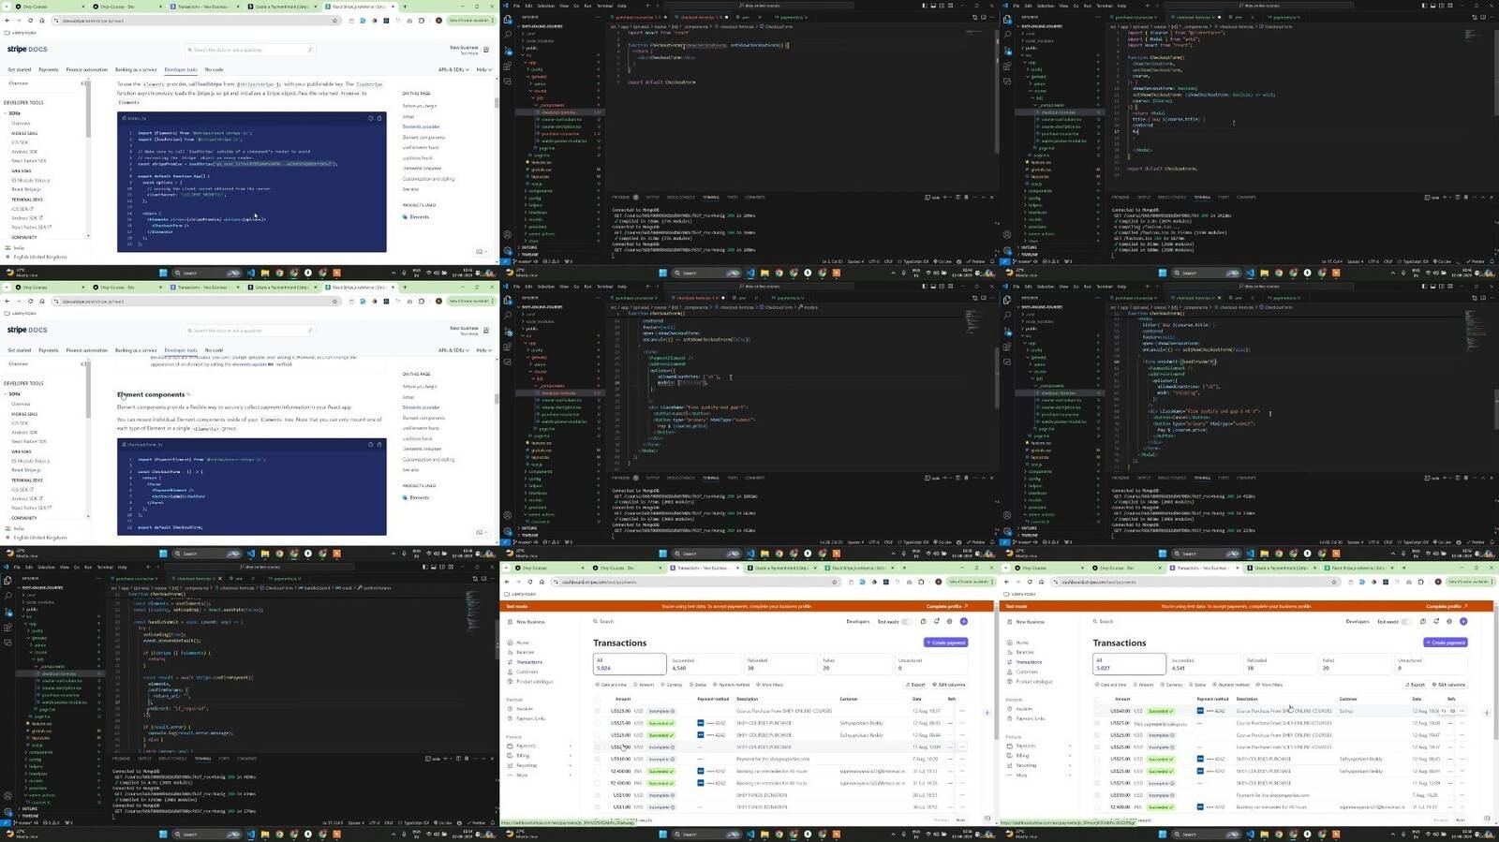Prettier status bar item in short CheckoutForm VS Code
The image size is (1499, 842).
977,261
